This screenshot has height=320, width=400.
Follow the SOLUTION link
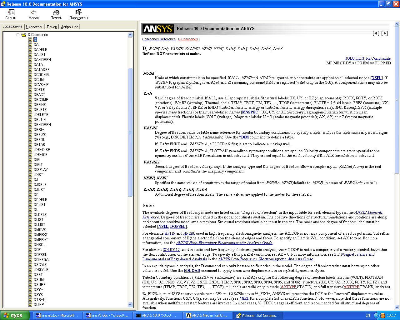[354, 58]
